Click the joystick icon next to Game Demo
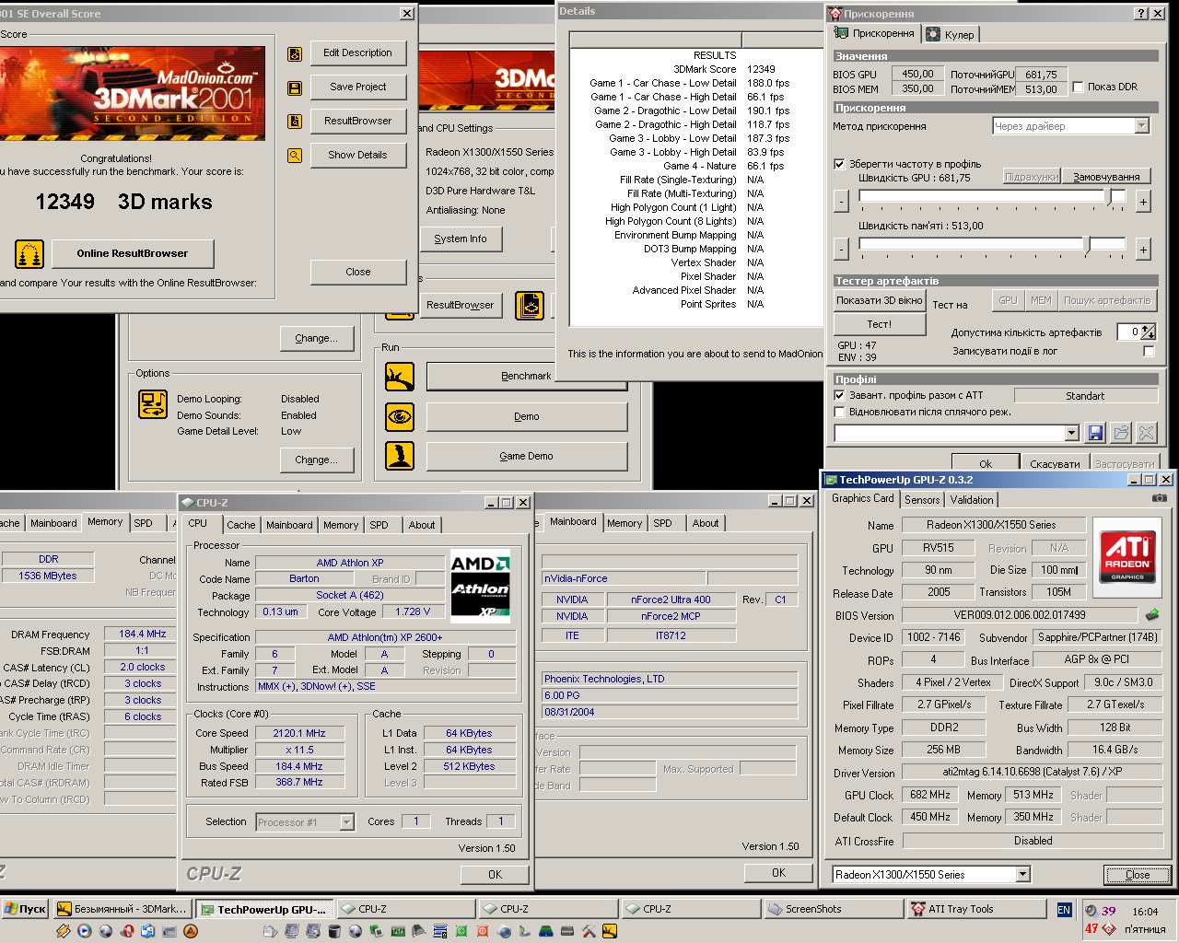1179x943 pixels. click(x=400, y=456)
